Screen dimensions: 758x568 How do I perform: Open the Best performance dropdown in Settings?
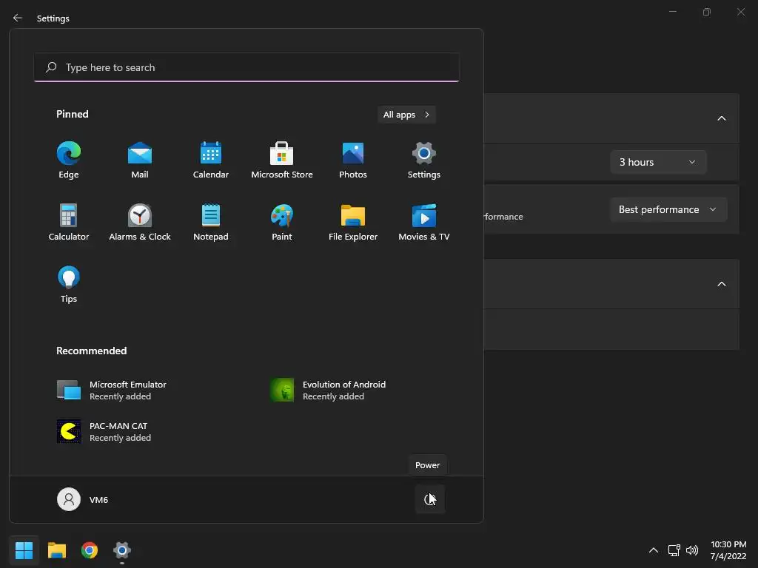click(668, 209)
